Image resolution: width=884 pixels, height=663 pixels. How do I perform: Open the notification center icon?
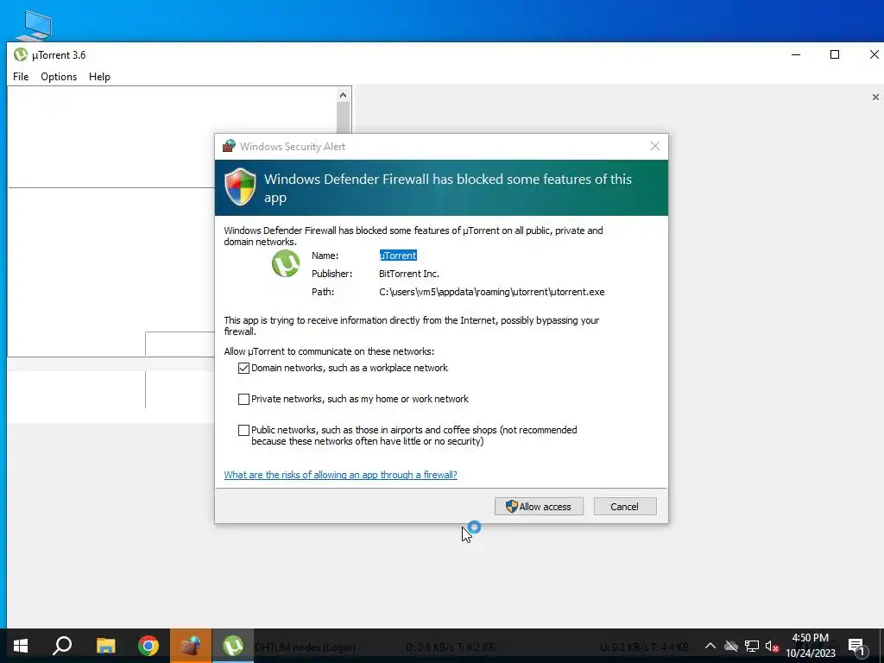tap(857, 646)
